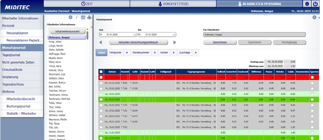Click the employee list scrollbar thumb

(88, 35)
